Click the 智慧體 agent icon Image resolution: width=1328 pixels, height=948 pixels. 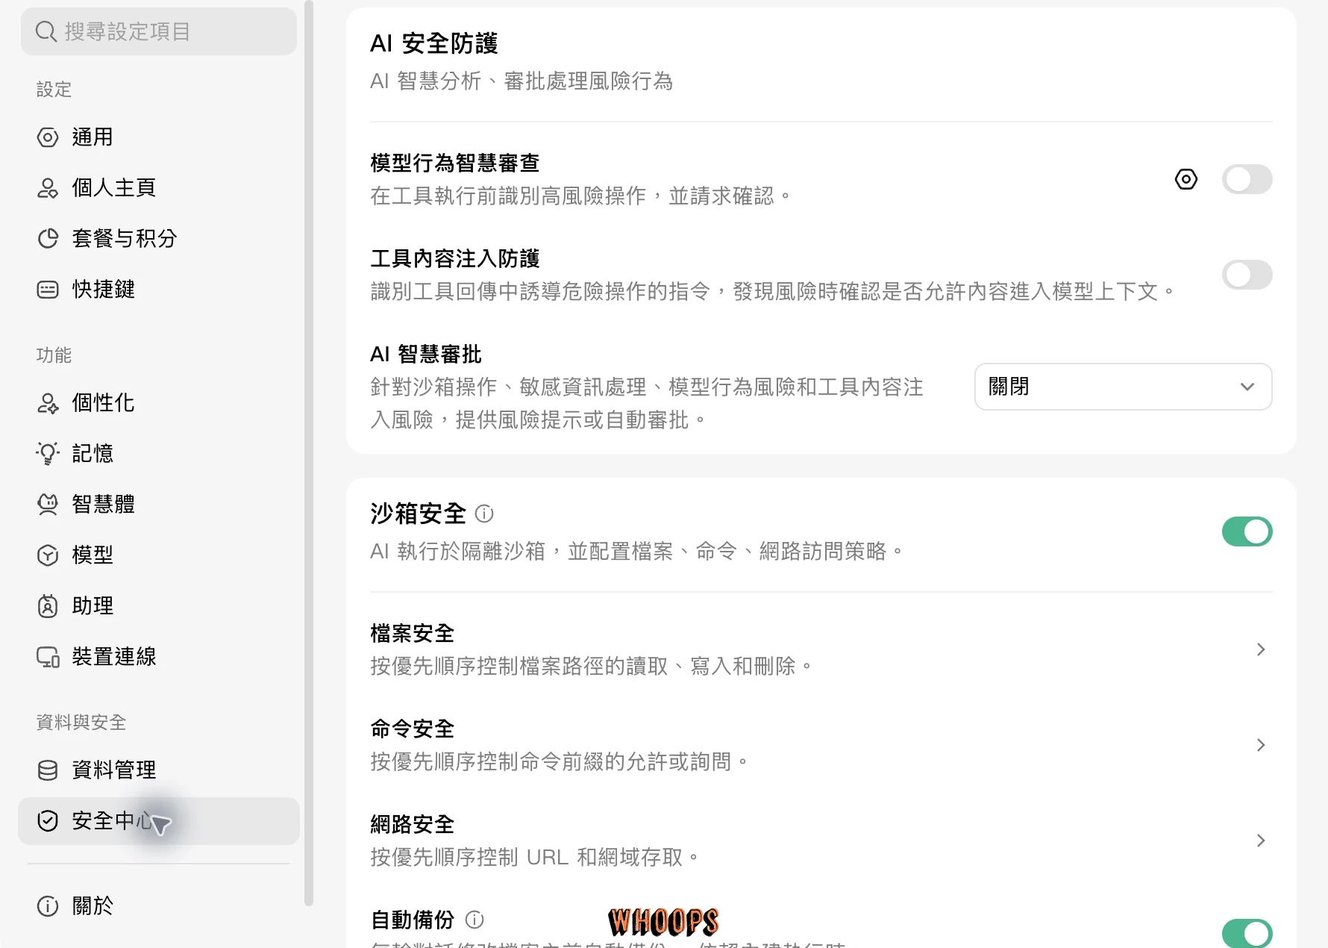[x=48, y=505]
